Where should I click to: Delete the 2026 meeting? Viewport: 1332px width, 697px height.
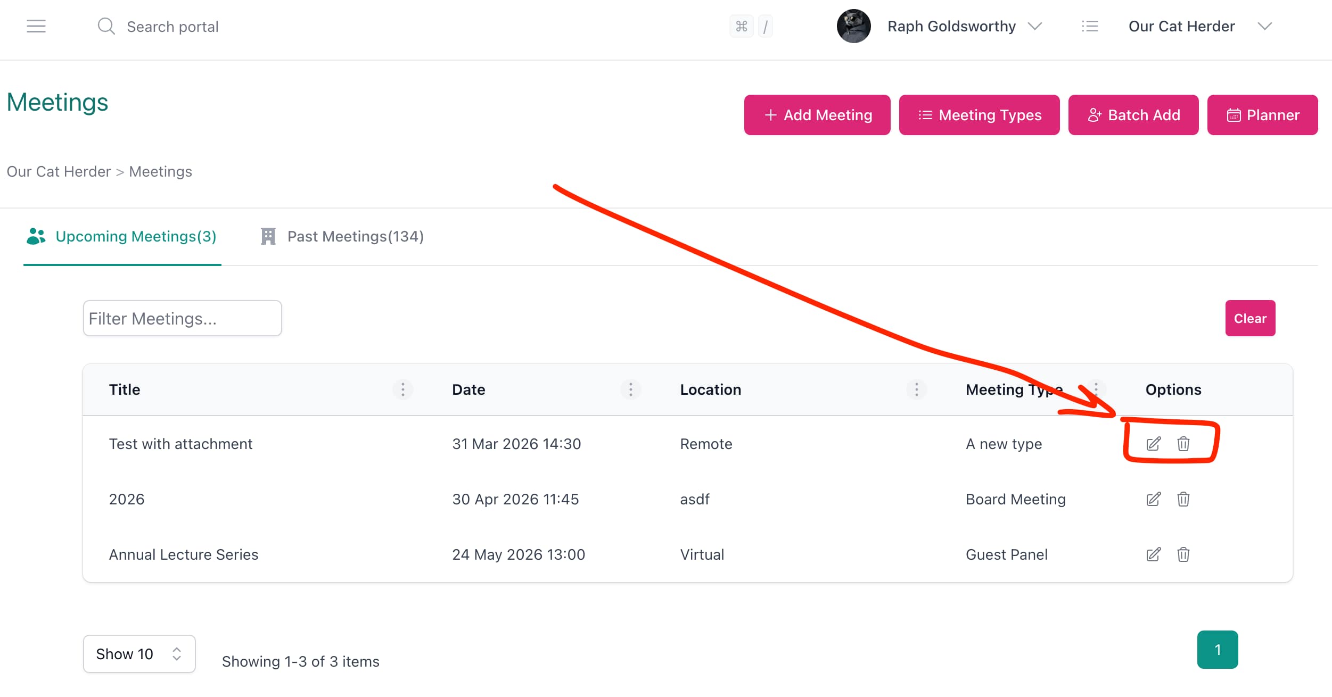tap(1183, 499)
